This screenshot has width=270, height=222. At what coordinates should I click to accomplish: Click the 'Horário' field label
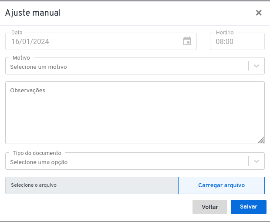(225, 33)
